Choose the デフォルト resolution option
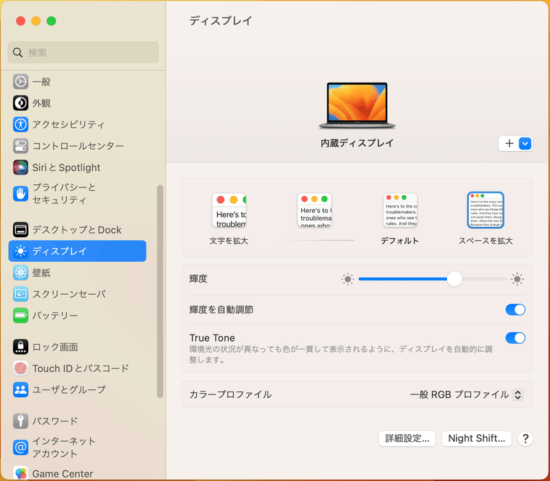Image resolution: width=550 pixels, height=481 pixels. (x=400, y=219)
